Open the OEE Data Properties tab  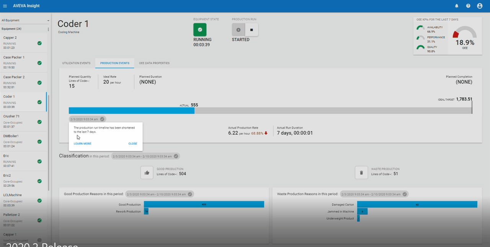pos(154,63)
